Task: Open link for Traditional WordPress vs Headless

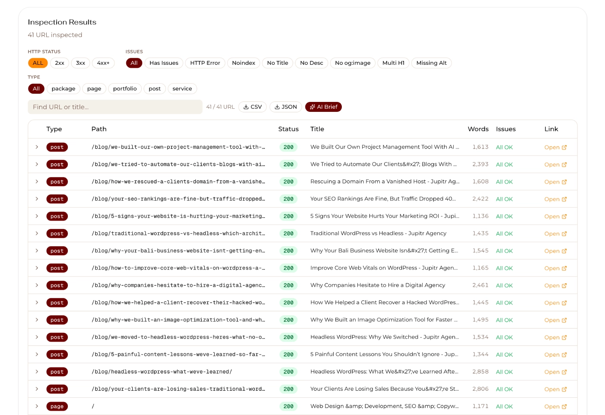Action: (555, 234)
